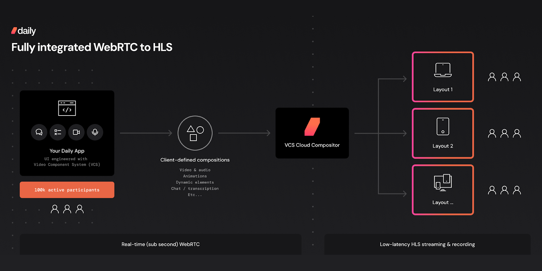Viewport: 542px width, 271px height.
Task: Click the Low-latency HLS streaming & recording bar
Action: click(x=428, y=244)
